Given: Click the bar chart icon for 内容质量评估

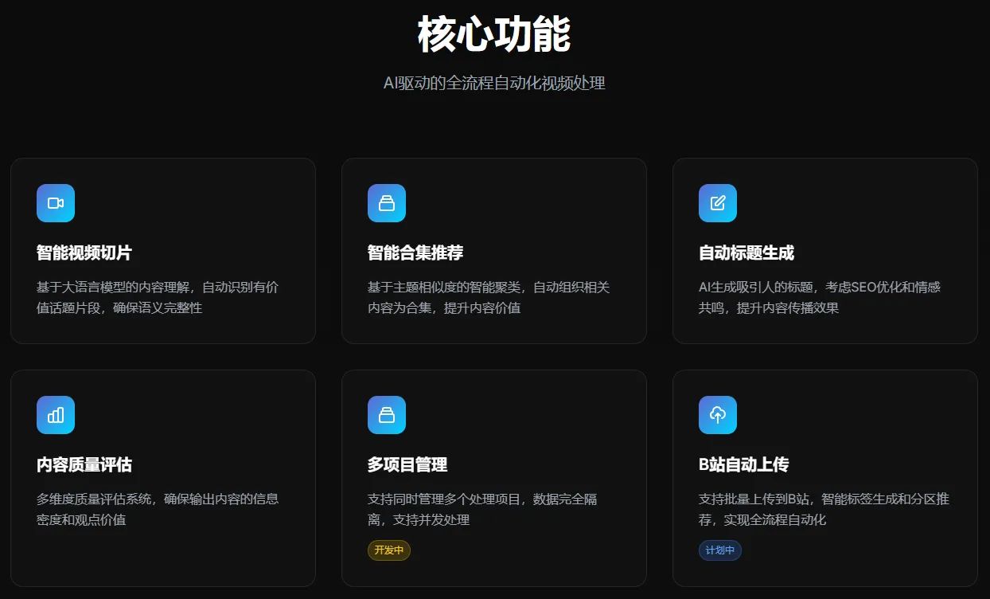Looking at the screenshot, I should (x=56, y=415).
